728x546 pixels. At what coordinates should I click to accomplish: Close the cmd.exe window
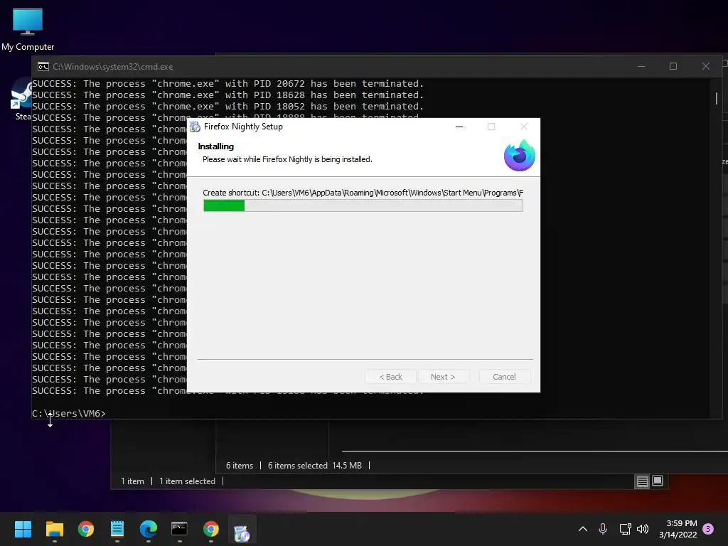point(706,66)
